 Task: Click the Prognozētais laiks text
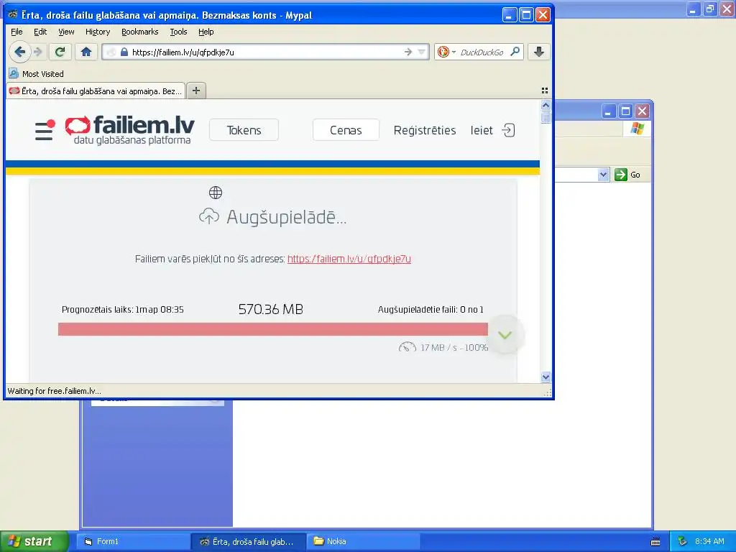coord(122,309)
